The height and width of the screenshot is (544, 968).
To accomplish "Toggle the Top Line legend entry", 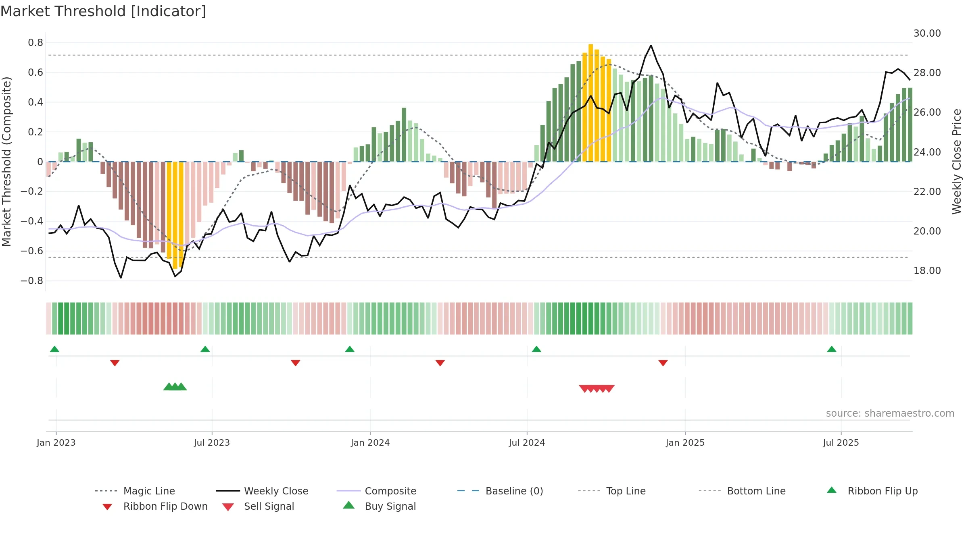I will (611, 491).
